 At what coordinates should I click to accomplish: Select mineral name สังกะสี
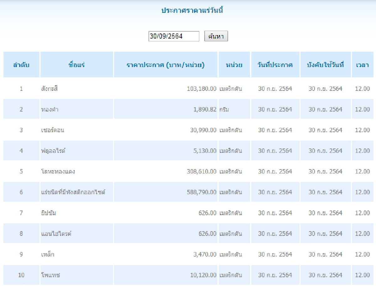(50, 89)
